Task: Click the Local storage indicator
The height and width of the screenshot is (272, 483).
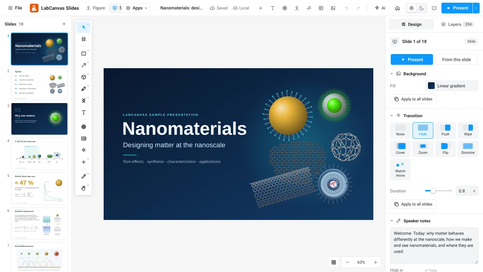Action: pyautogui.click(x=241, y=8)
